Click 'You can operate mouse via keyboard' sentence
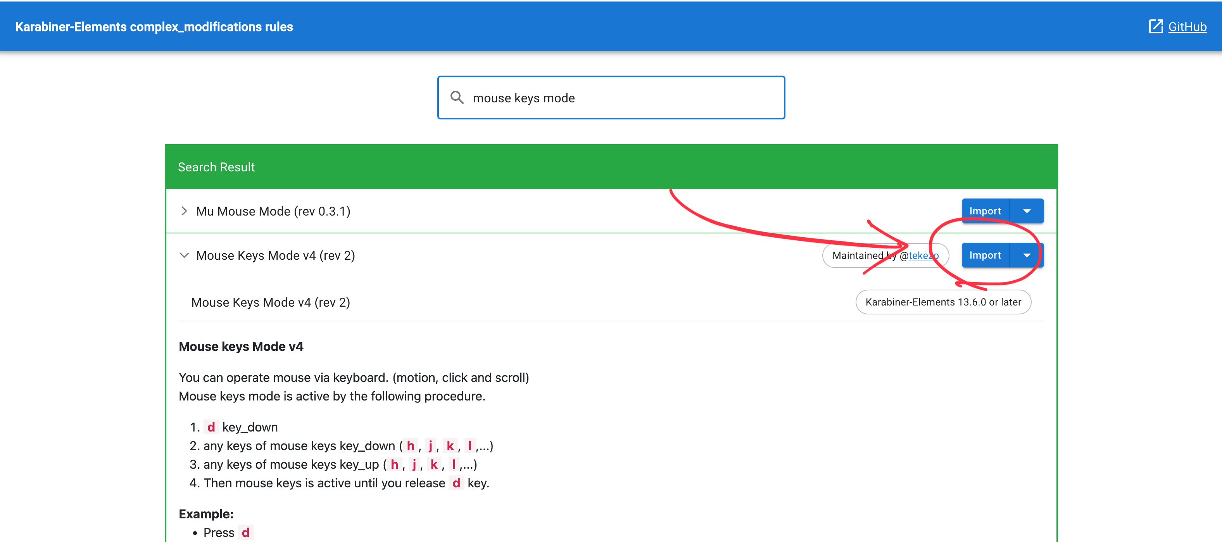 (354, 378)
